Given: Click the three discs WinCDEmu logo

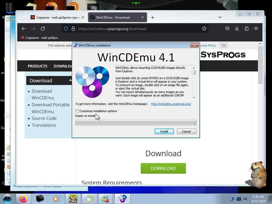Looking at the screenshot, I should (92, 82).
